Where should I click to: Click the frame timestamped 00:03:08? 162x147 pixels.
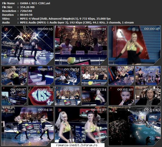coord(68,96)
